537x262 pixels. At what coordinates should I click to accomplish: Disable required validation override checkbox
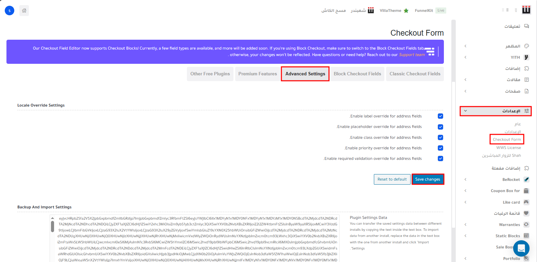tap(440, 158)
